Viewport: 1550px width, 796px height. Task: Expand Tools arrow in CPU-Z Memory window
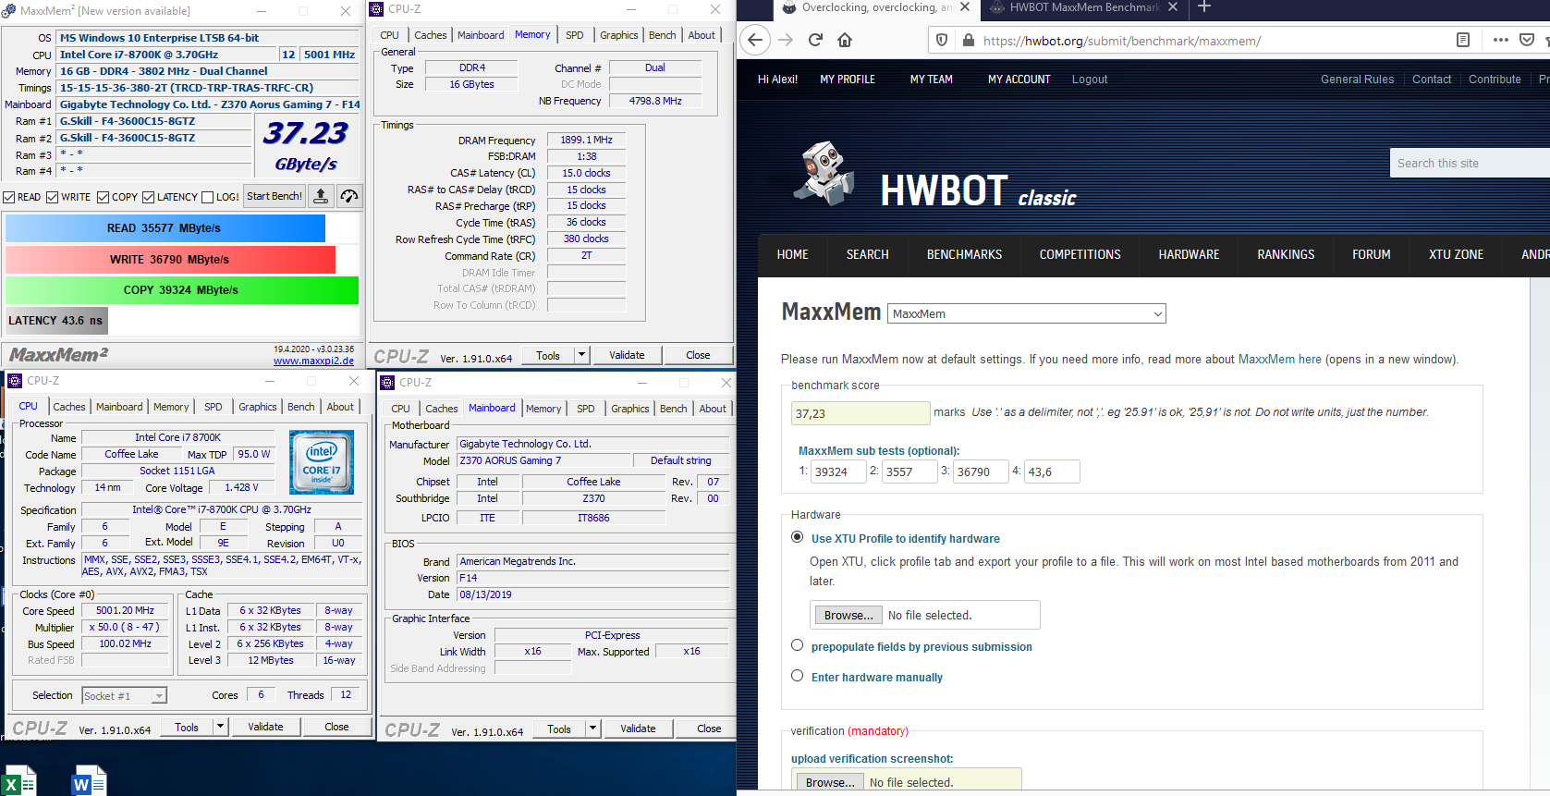[x=581, y=355]
